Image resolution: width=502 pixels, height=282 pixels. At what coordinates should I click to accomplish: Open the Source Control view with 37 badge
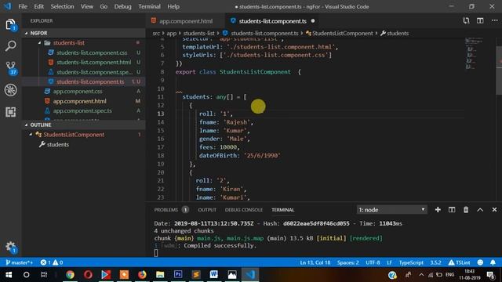click(x=11, y=68)
